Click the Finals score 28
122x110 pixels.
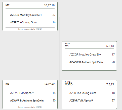[113, 62]
